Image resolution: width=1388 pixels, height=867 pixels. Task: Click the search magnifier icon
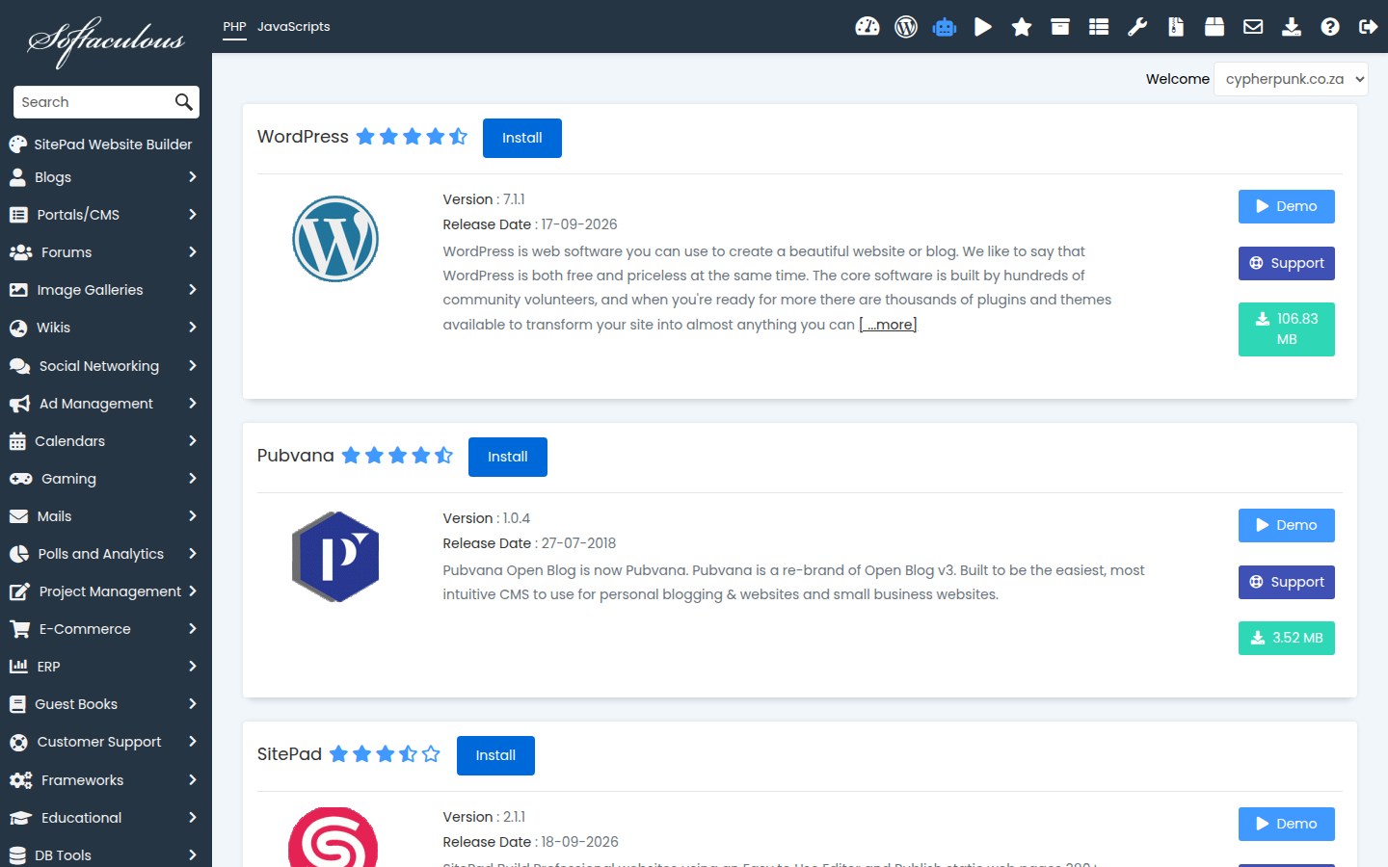[x=183, y=102]
